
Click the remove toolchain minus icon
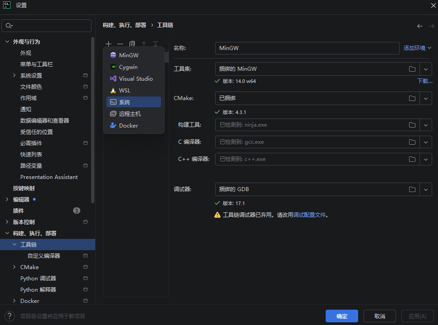(x=120, y=44)
